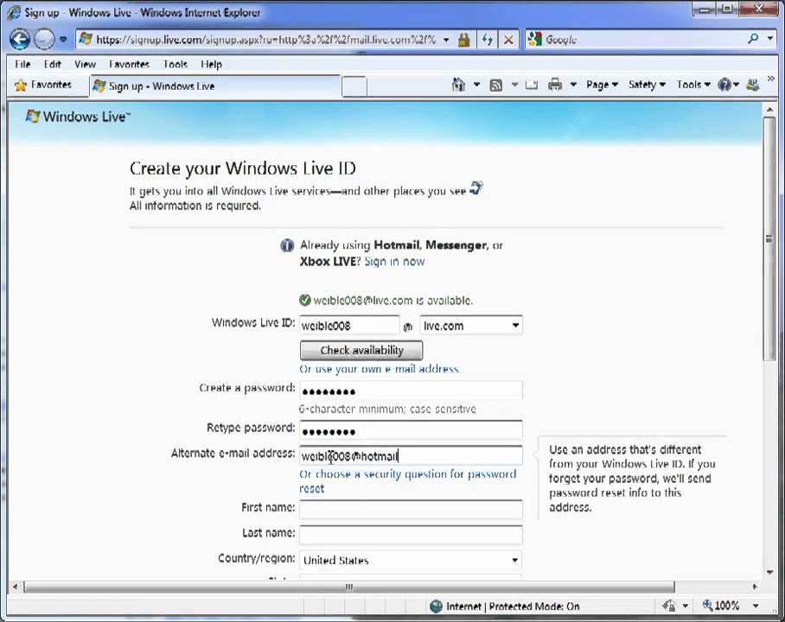
Task: Expand the address bar URL history dropdown
Action: coord(445,40)
